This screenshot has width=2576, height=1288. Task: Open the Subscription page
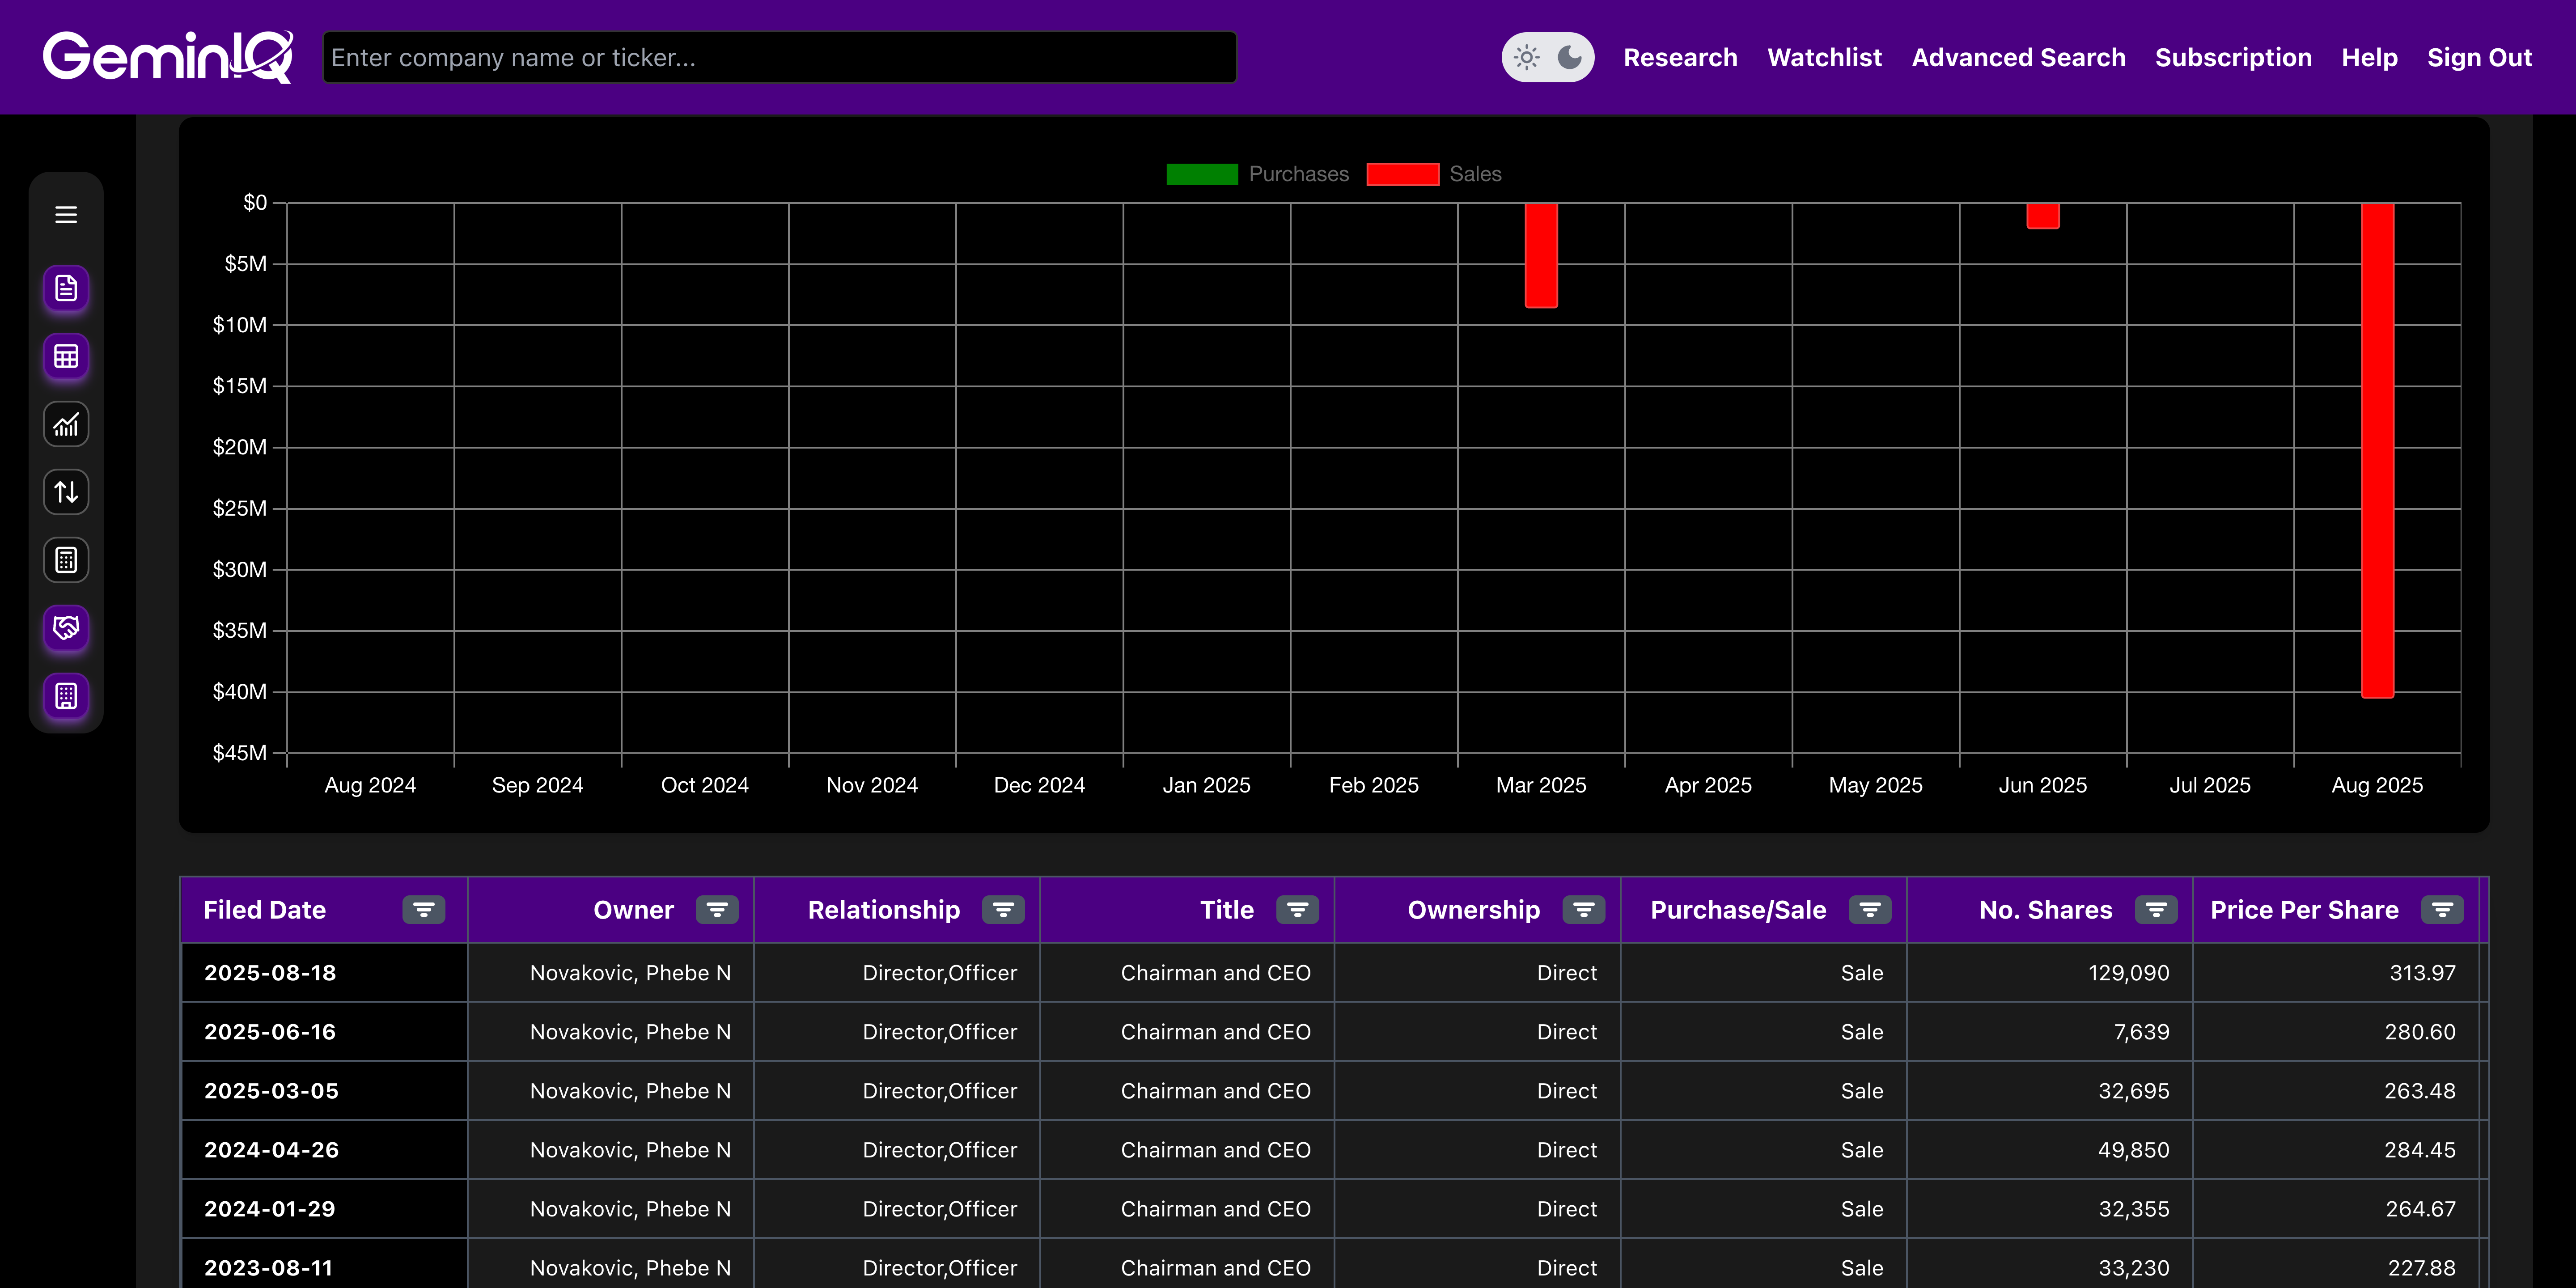coord(2234,57)
